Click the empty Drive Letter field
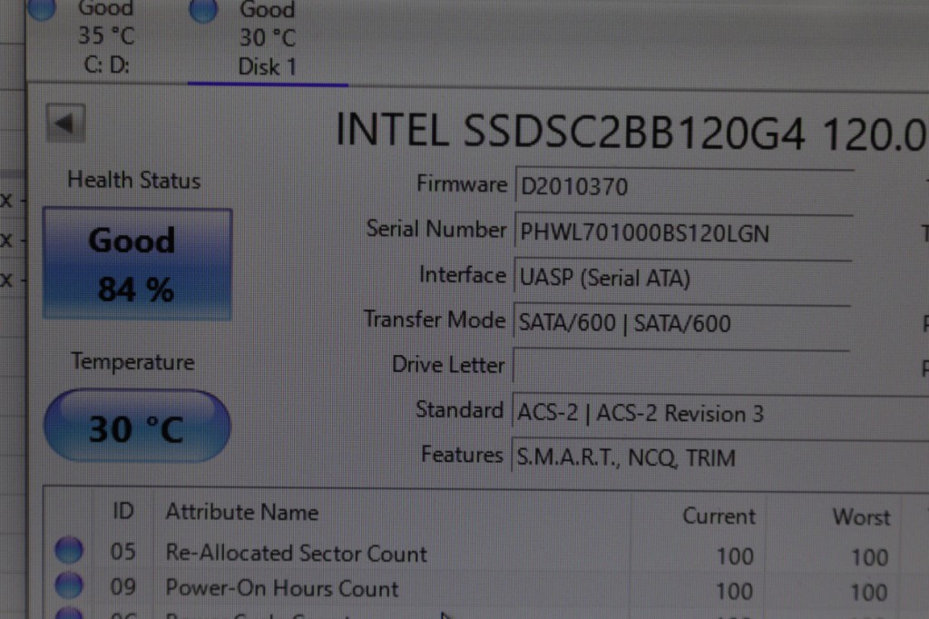Viewport: 929px width, 619px height. pyautogui.click(x=680, y=366)
